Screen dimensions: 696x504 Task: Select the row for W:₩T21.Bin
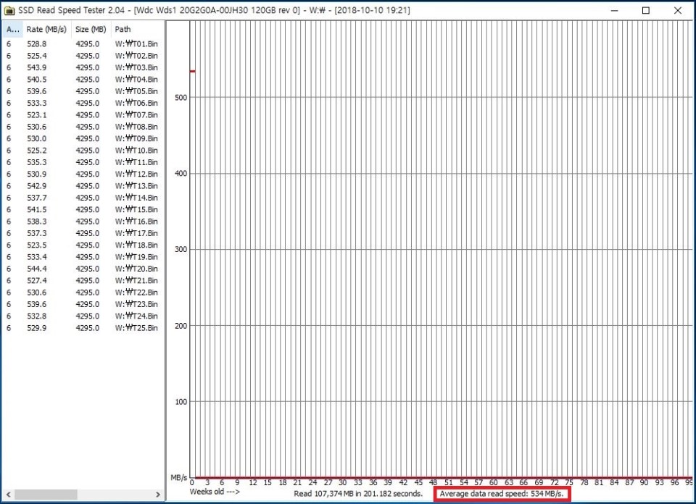83,280
